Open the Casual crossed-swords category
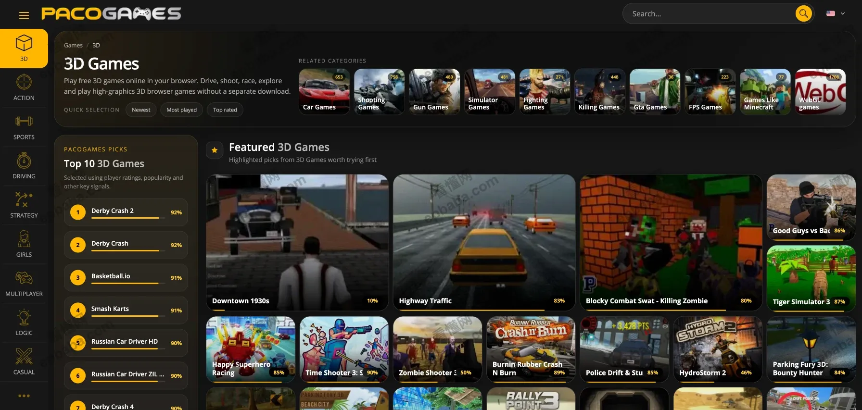 tap(24, 362)
